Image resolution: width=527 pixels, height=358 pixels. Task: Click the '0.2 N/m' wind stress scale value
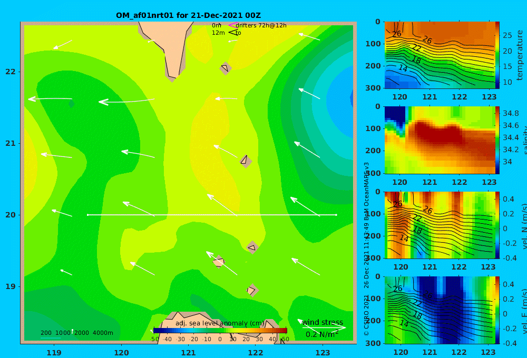click(322, 334)
